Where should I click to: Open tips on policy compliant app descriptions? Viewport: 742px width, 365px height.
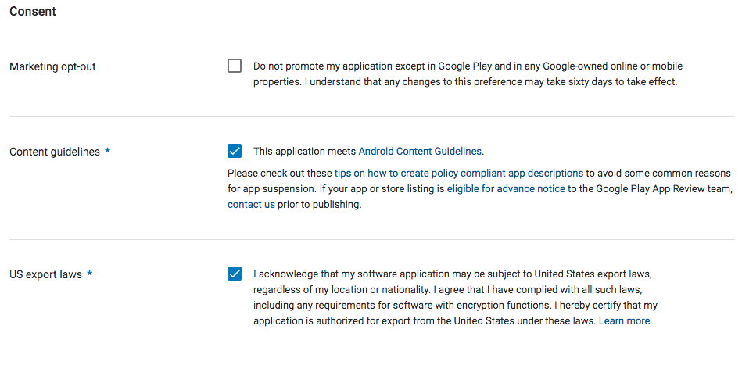459,174
